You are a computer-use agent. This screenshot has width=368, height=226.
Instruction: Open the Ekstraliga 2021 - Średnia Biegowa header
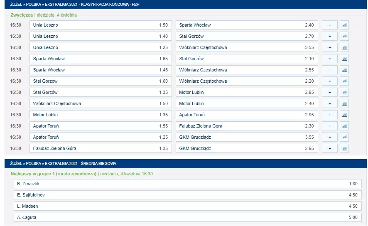pos(186,164)
